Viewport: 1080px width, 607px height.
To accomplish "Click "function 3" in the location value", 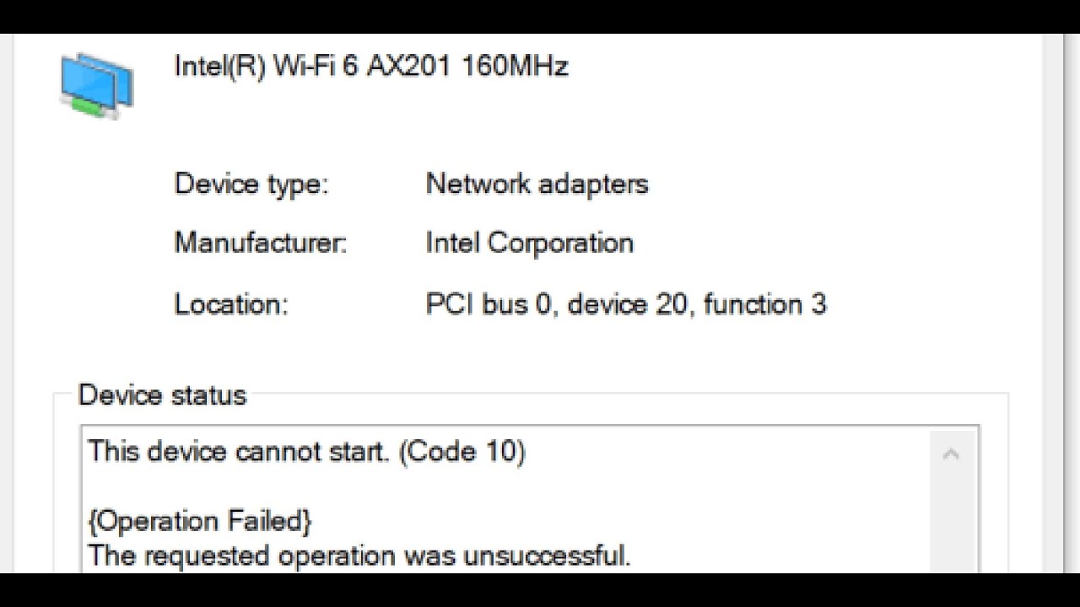I will (x=764, y=304).
